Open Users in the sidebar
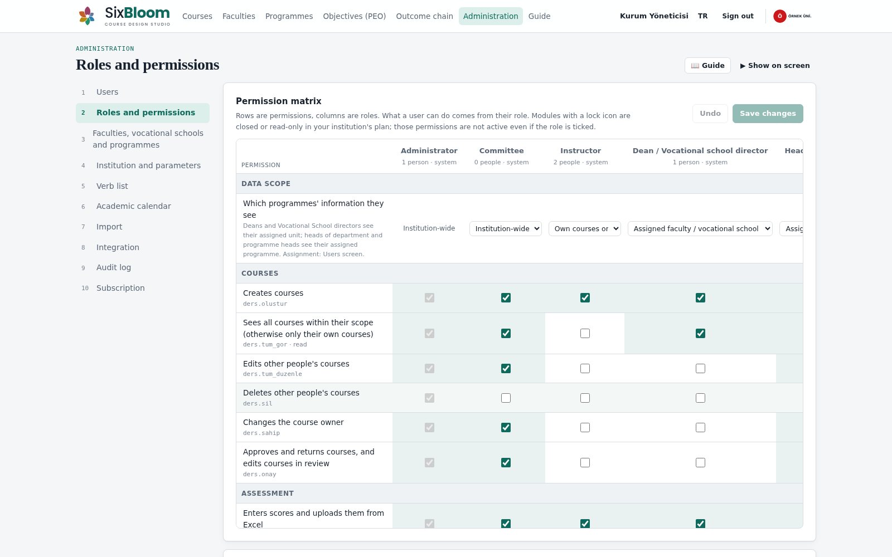Image resolution: width=892 pixels, height=557 pixels. (x=143, y=92)
